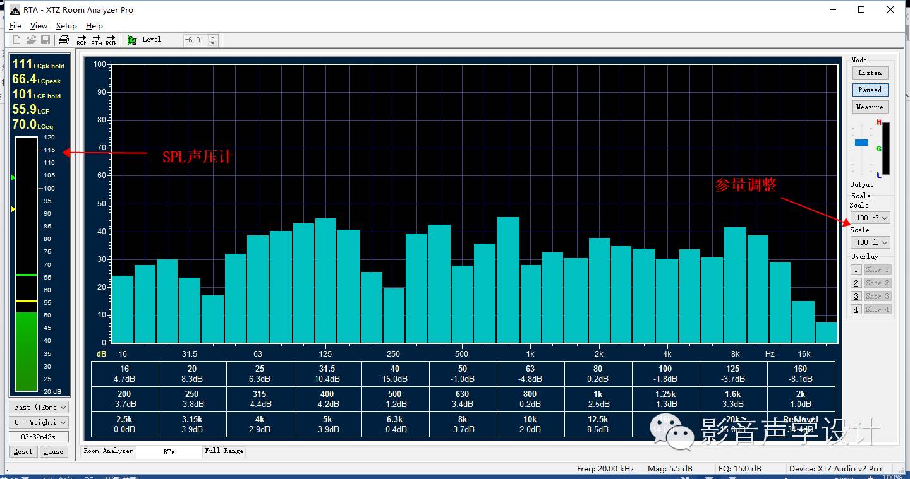Click the 630 Hz 3.4dB table cell

click(463, 399)
